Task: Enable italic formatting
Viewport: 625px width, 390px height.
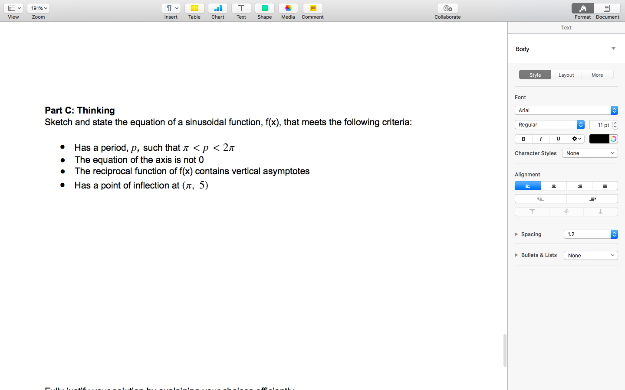Action: click(540, 139)
